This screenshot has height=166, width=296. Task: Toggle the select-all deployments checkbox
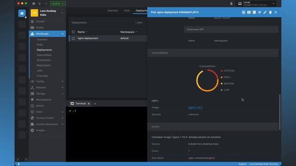click(x=73, y=32)
